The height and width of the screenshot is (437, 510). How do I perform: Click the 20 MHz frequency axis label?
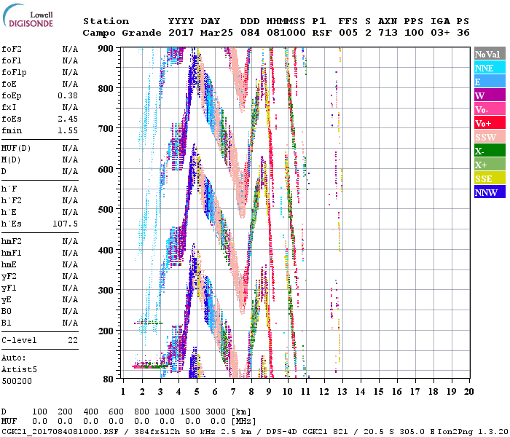pos(468,392)
